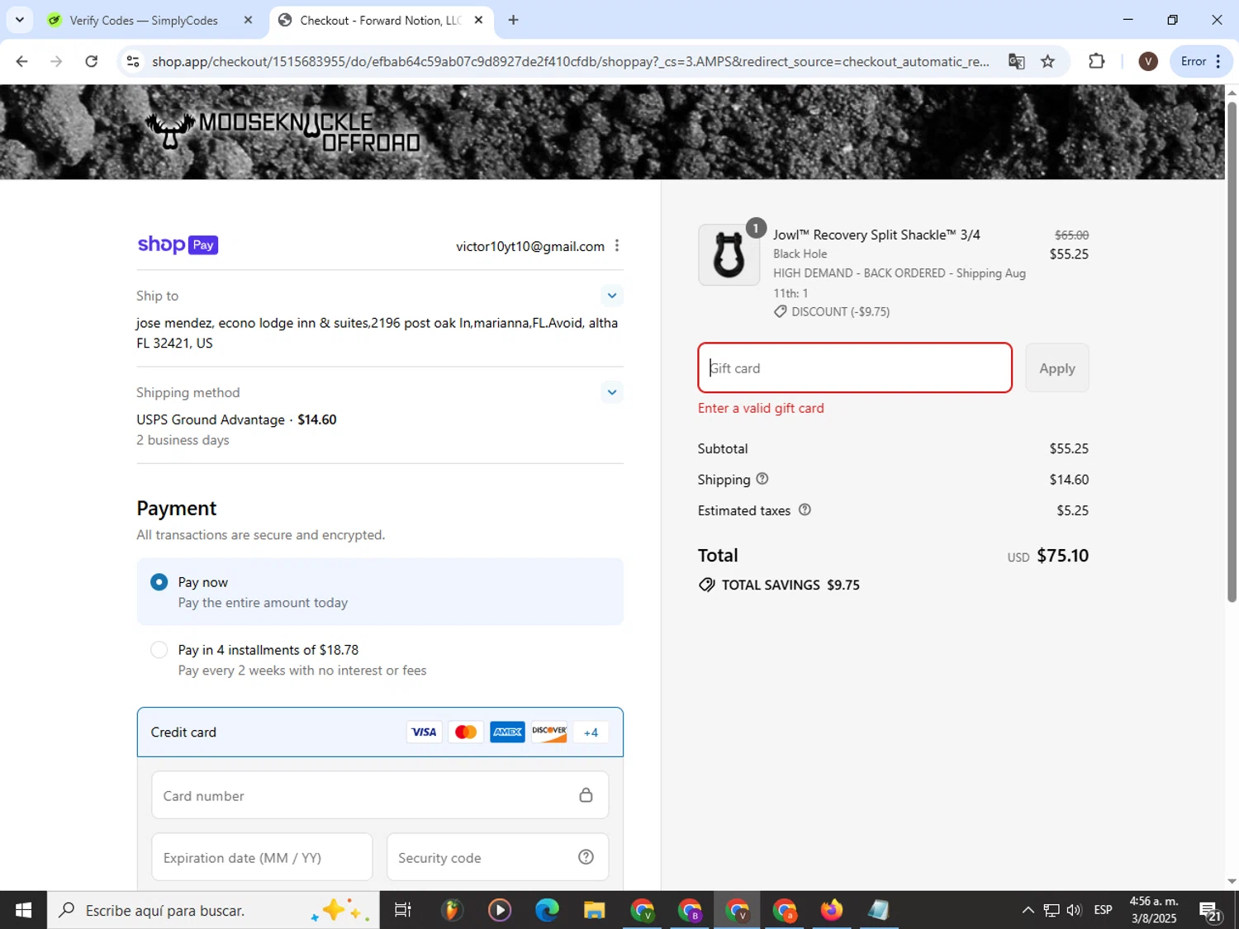Click the email victor10yt10@gmail.com
The height and width of the screenshot is (929, 1239).
530,246
